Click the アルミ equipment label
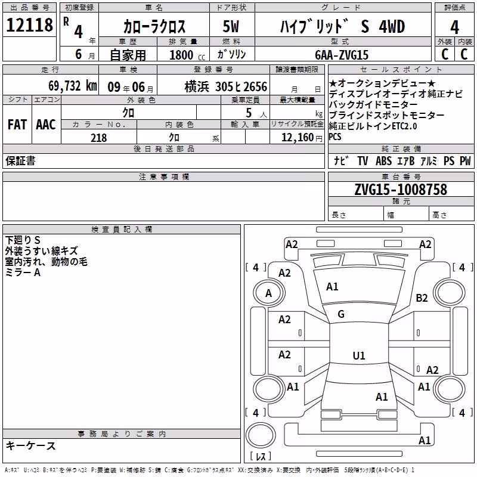The image size is (477, 477). pyautogui.click(x=429, y=160)
